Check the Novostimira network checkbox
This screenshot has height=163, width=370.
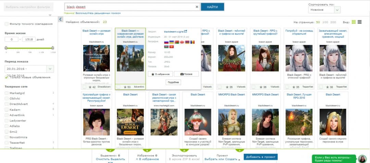(x=7, y=137)
